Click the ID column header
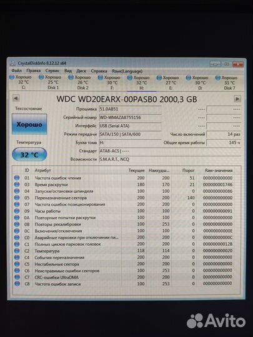 coord(27,170)
